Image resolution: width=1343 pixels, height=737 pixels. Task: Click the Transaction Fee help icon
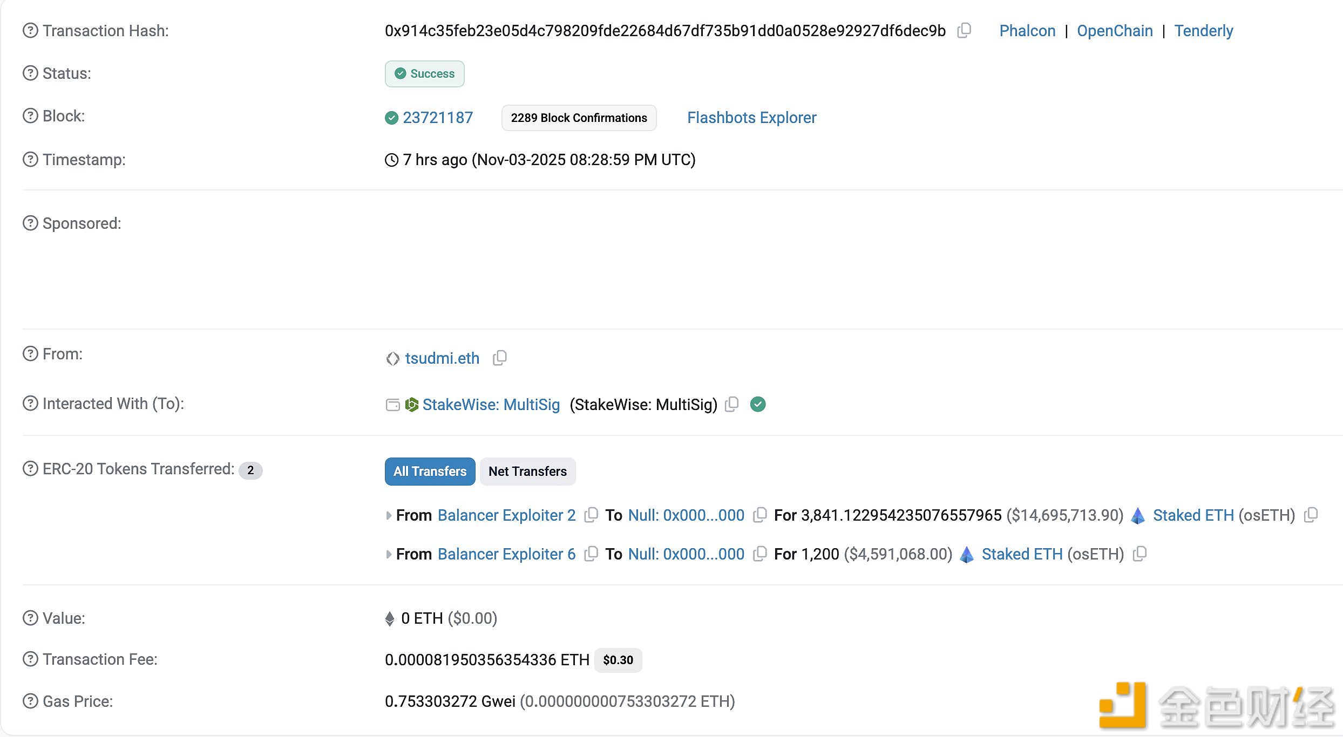(x=30, y=659)
